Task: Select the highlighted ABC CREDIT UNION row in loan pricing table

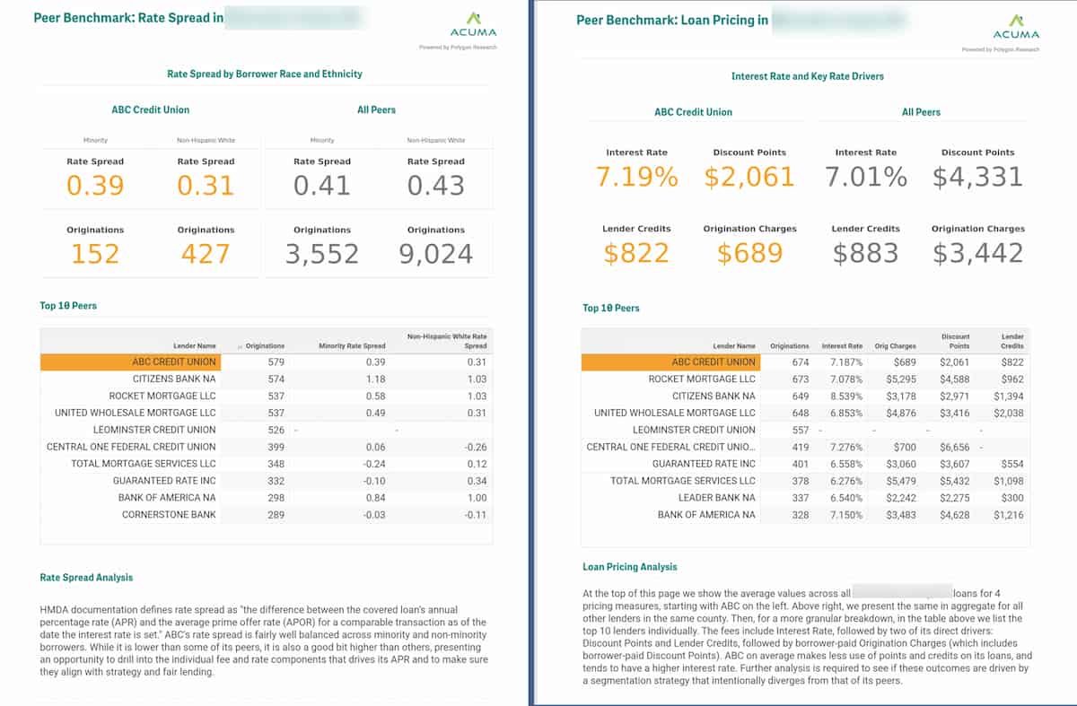Action: coord(805,362)
